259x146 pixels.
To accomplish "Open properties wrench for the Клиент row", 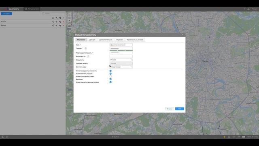I will pyautogui.click(x=57, y=21).
